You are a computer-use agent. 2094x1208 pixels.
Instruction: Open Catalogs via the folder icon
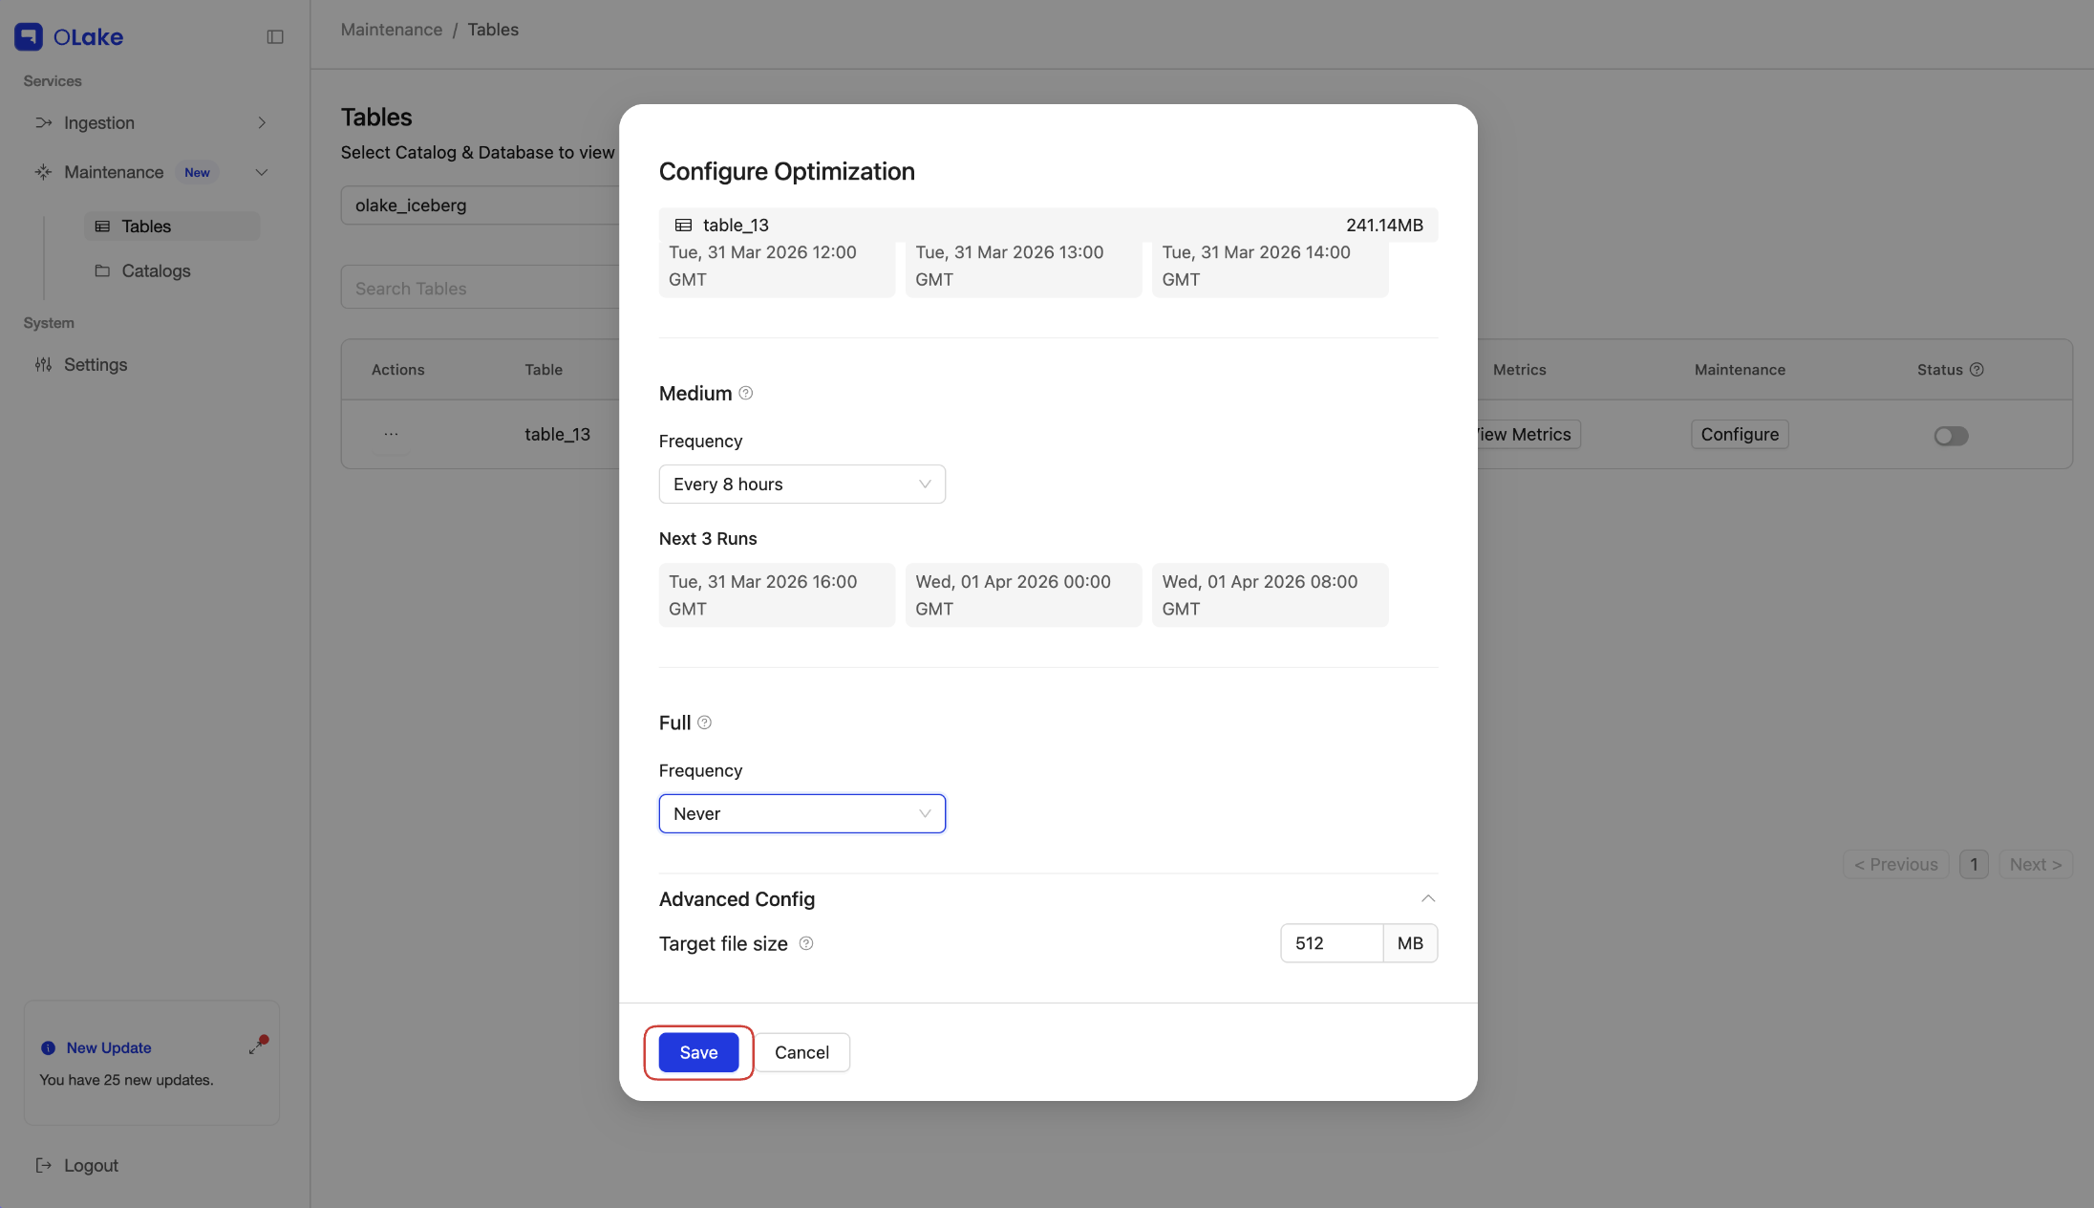[102, 270]
